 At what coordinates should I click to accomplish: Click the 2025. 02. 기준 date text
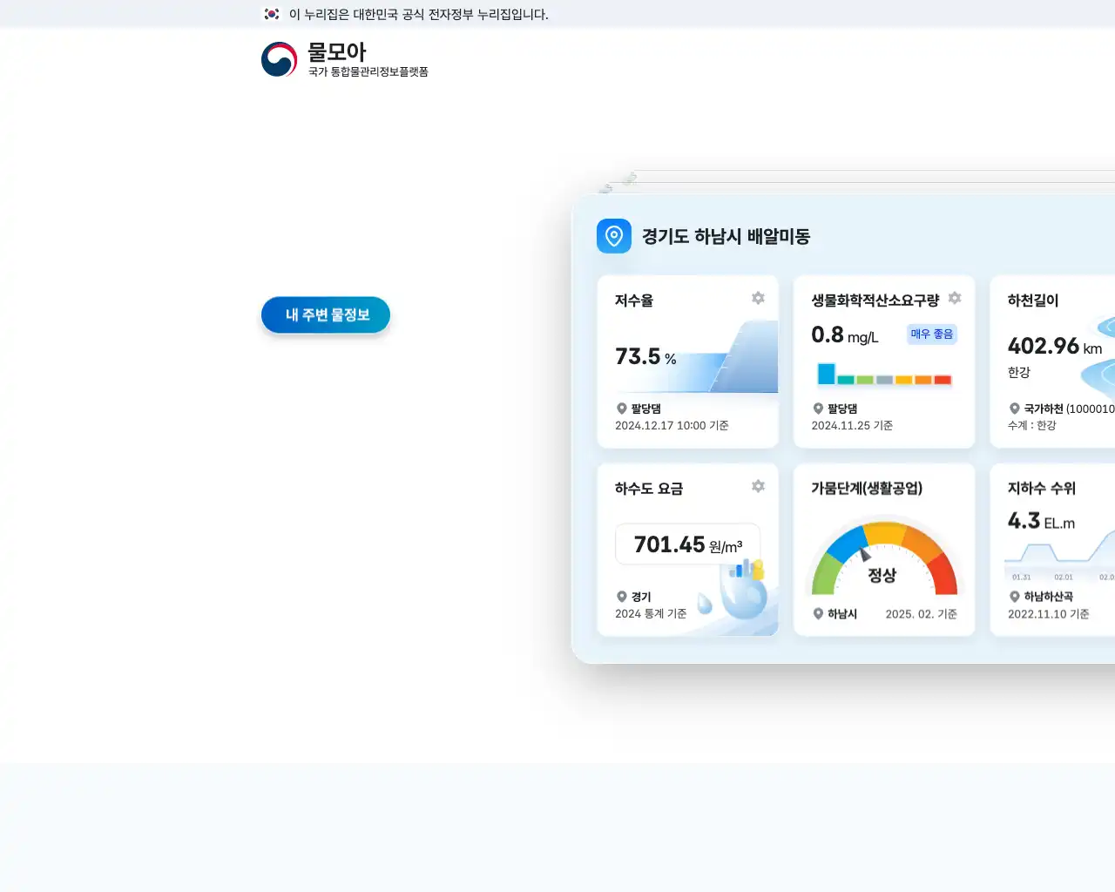[x=922, y=614]
